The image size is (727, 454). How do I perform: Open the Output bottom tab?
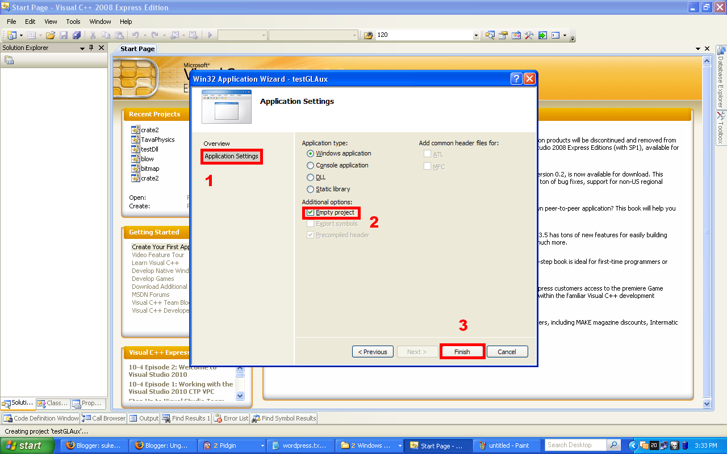144,418
